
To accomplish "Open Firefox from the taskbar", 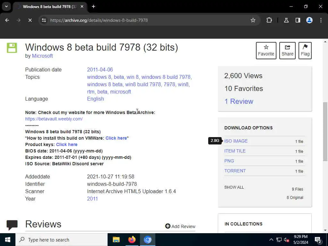I will coord(132,240).
